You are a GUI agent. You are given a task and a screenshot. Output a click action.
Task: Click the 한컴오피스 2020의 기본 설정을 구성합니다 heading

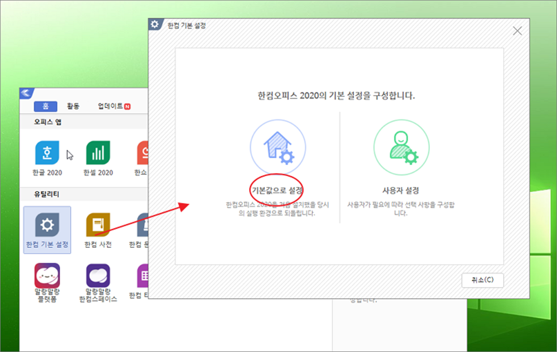(x=336, y=96)
